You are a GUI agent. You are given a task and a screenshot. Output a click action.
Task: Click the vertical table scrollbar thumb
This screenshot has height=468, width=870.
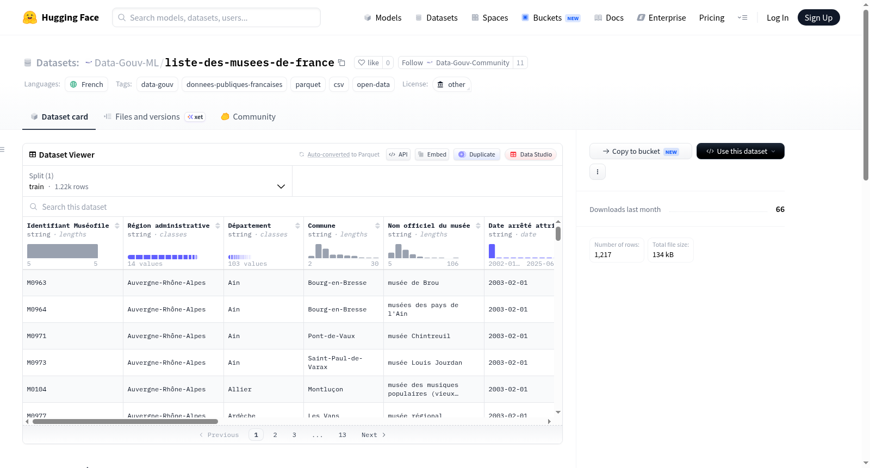click(558, 234)
